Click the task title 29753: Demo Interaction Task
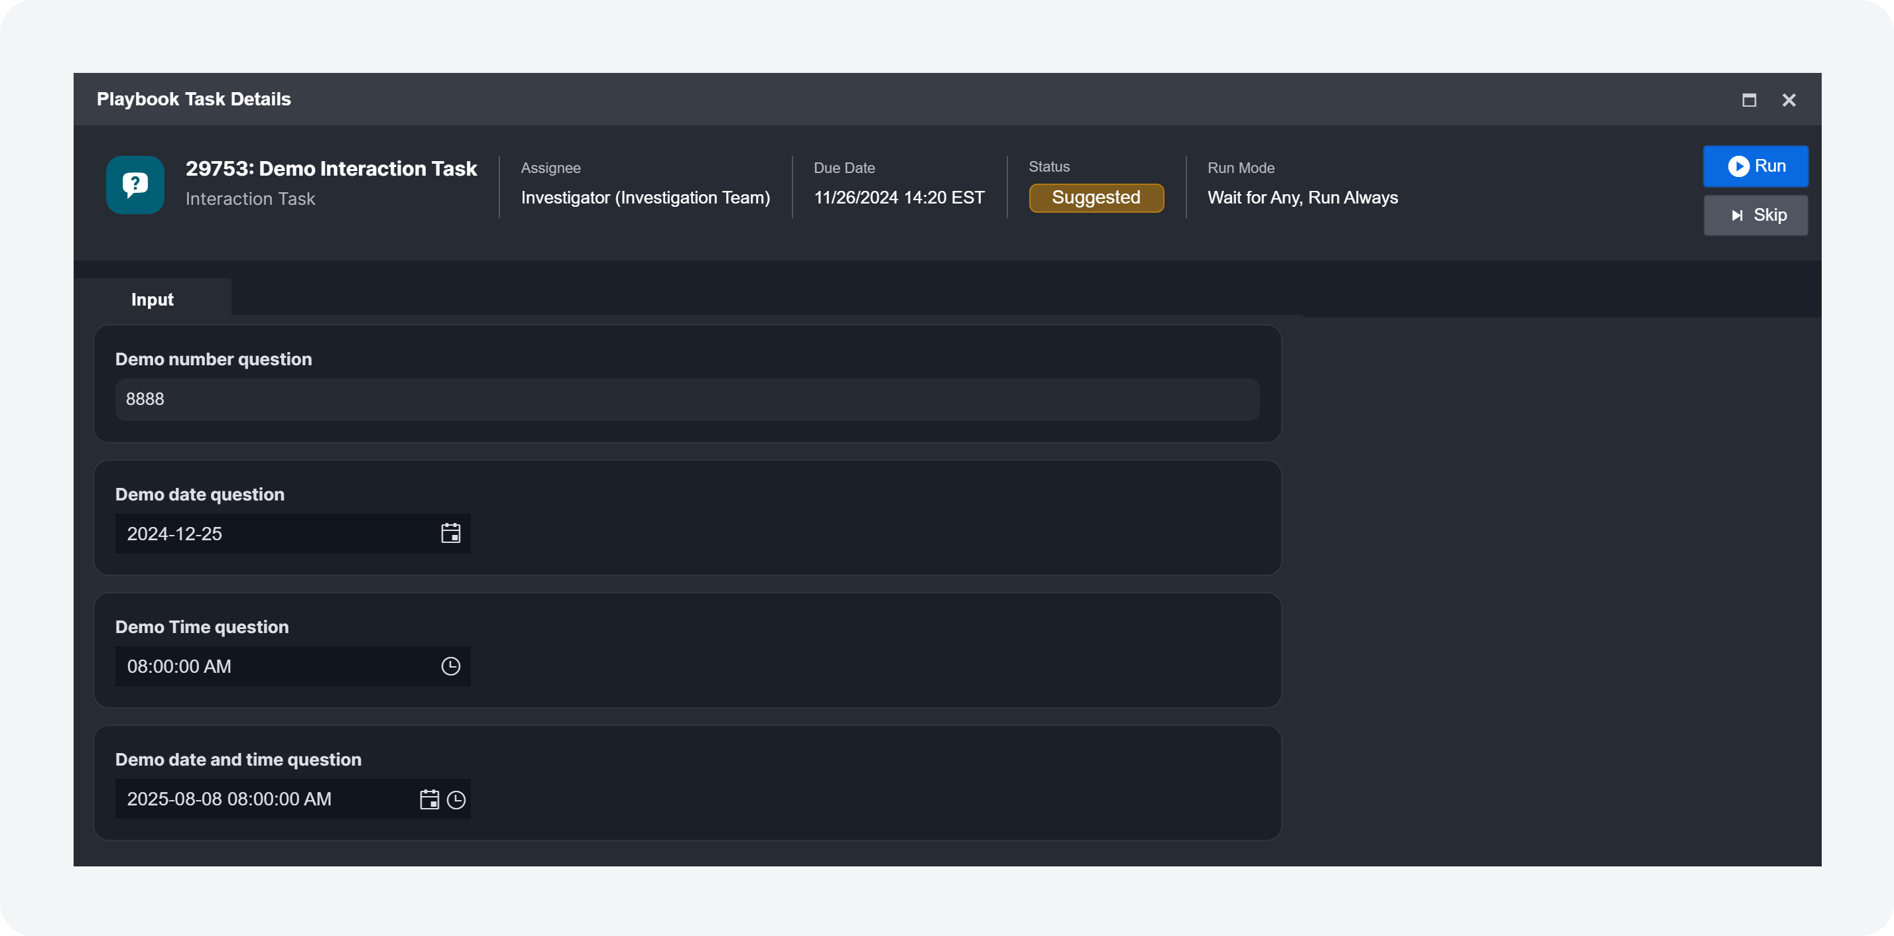 click(x=331, y=168)
